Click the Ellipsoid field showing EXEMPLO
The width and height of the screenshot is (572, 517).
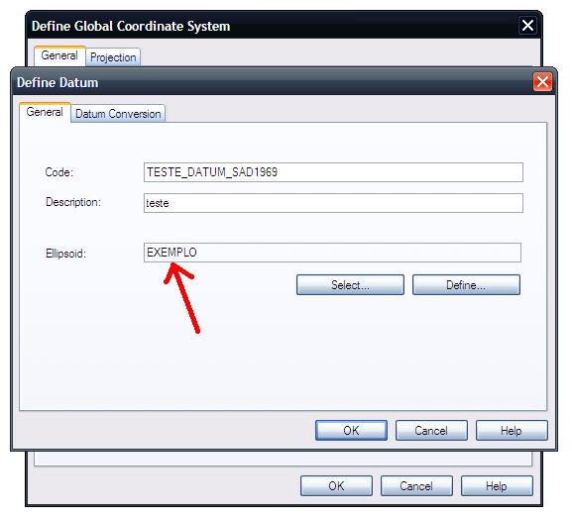click(332, 253)
